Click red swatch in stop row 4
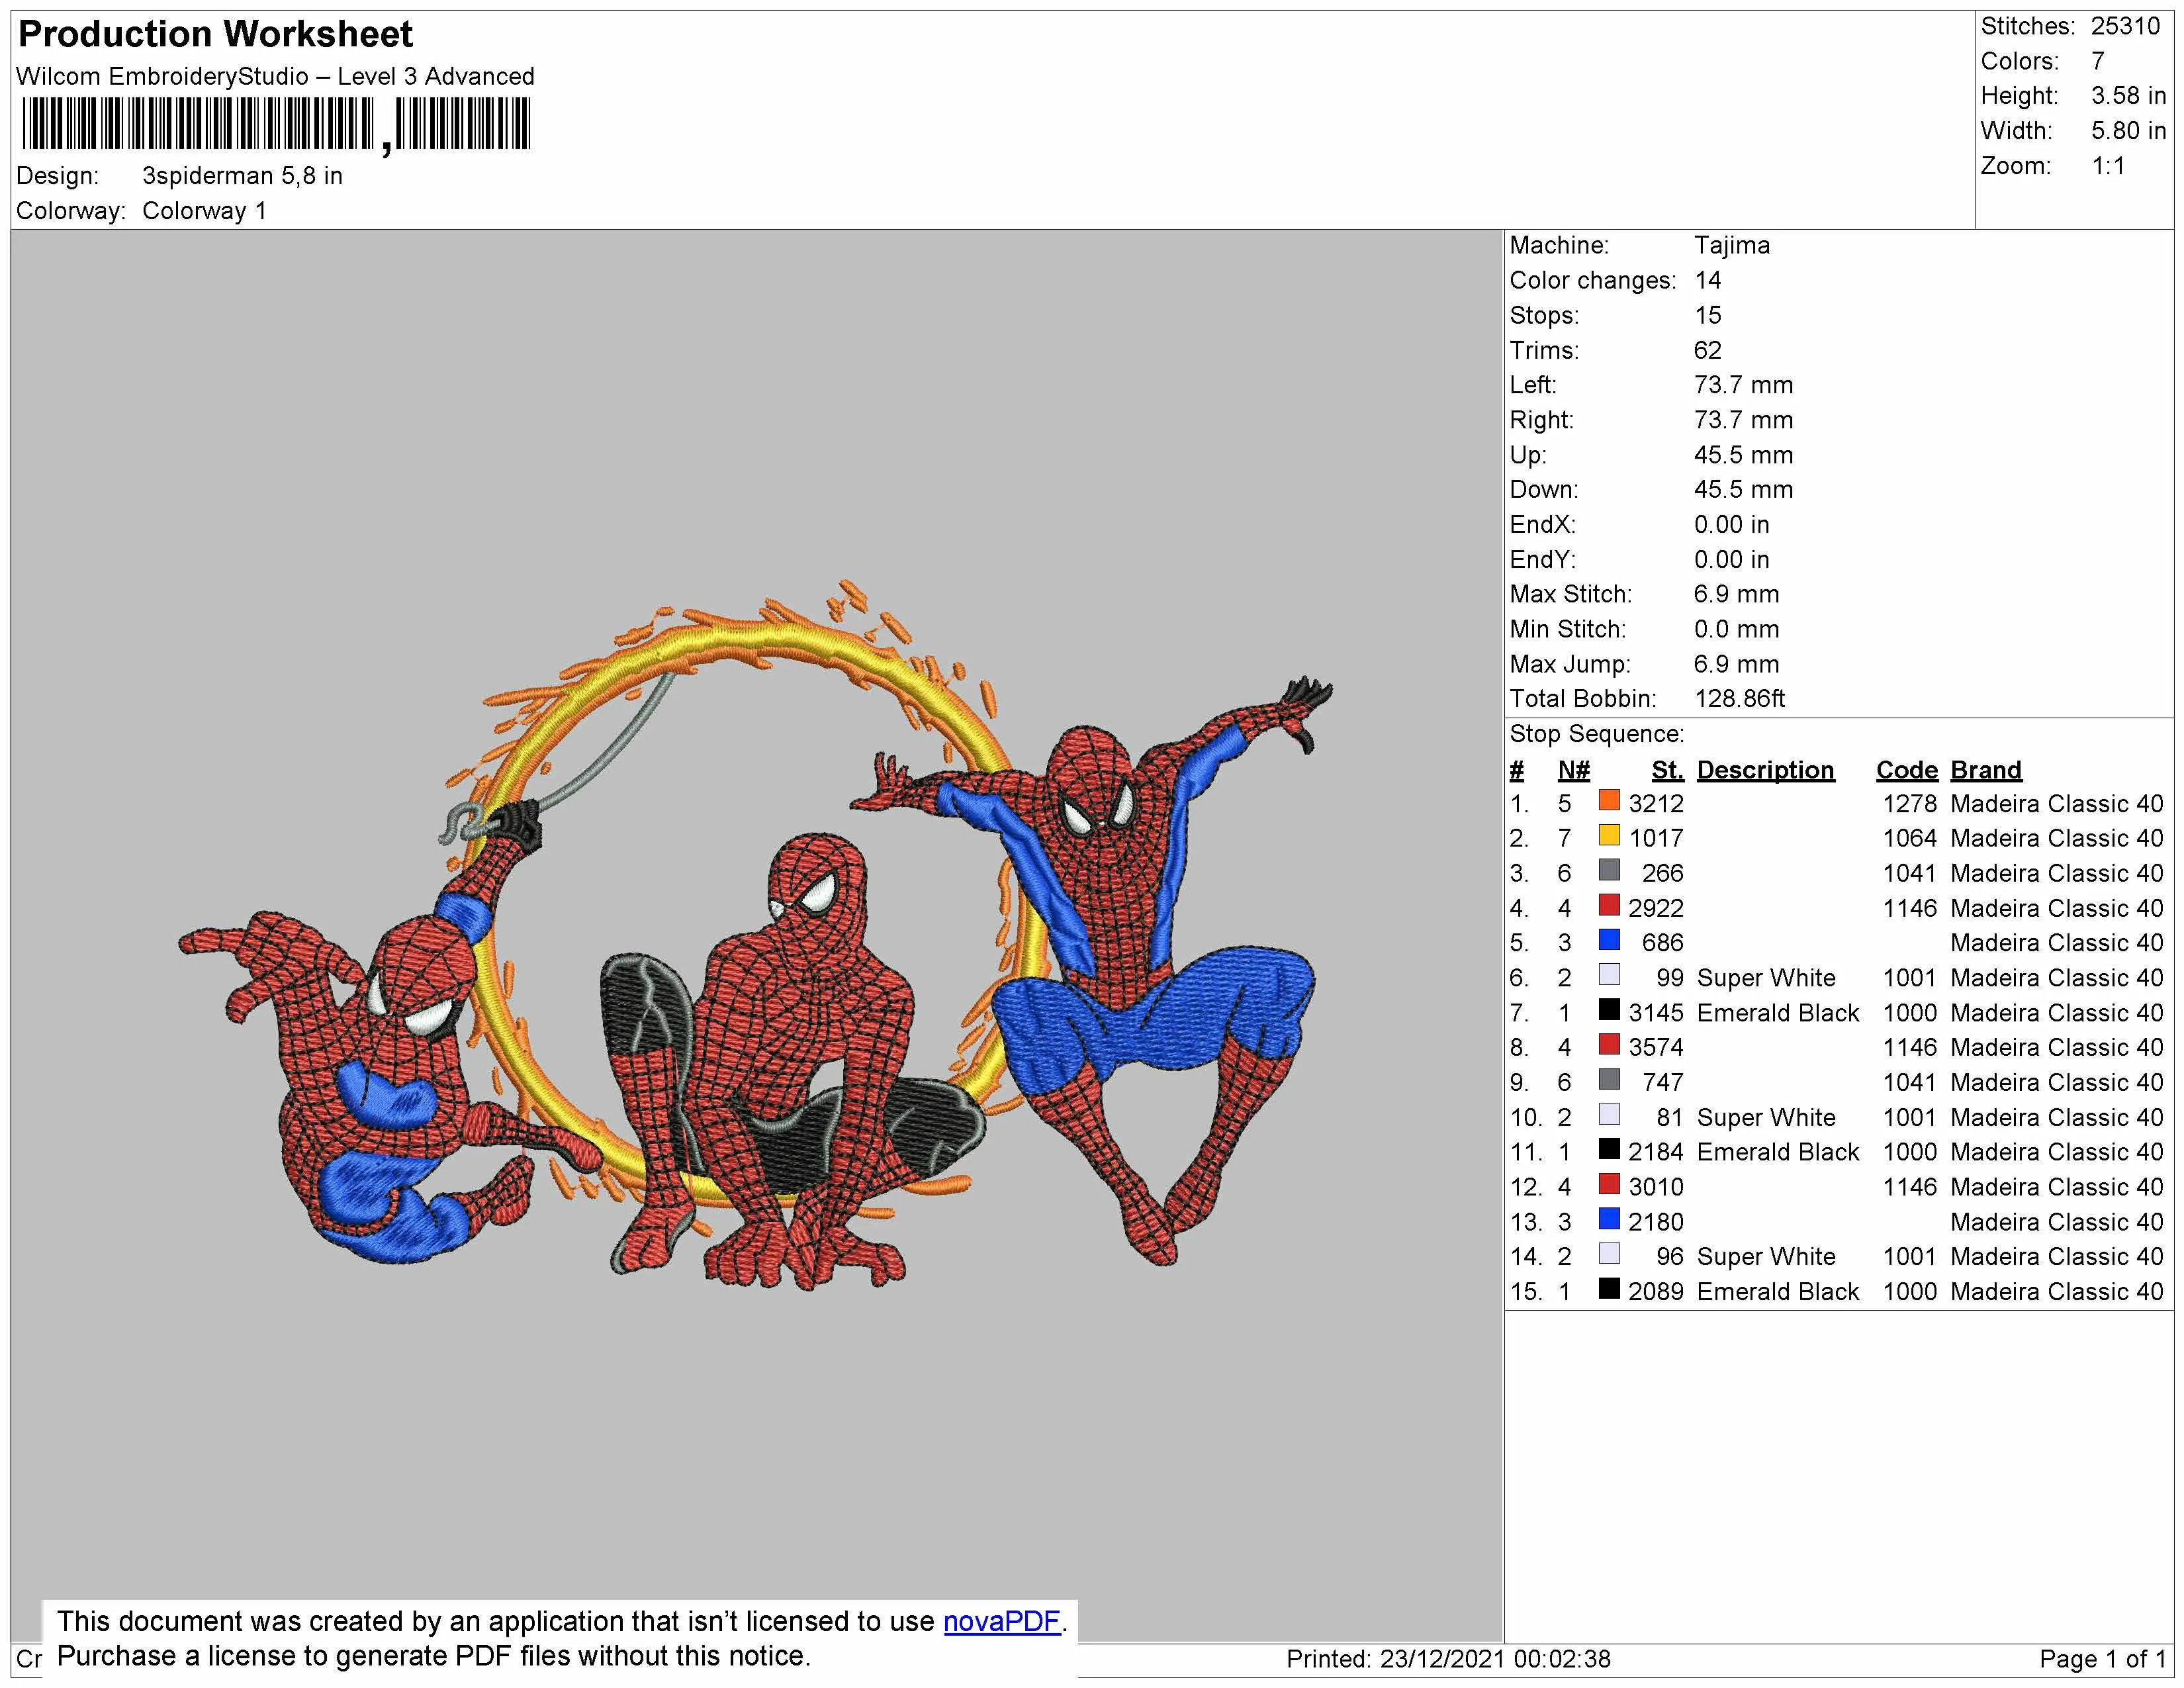This screenshot has width=2184, height=1688. (1609, 905)
